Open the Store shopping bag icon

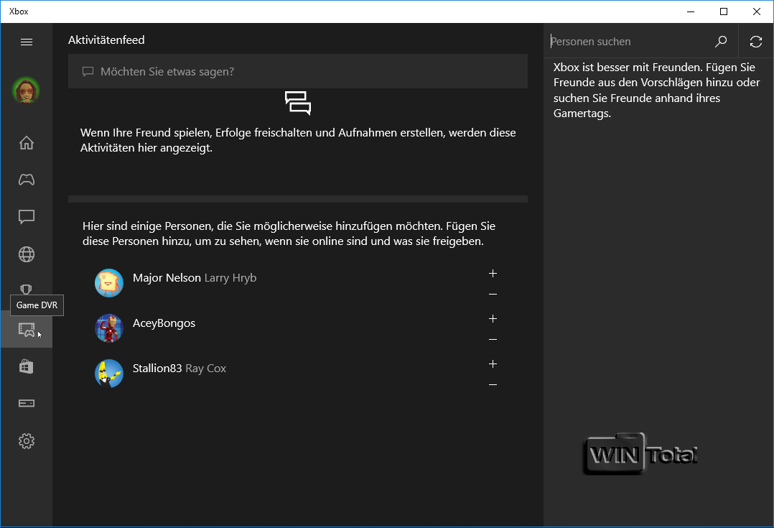(x=27, y=366)
